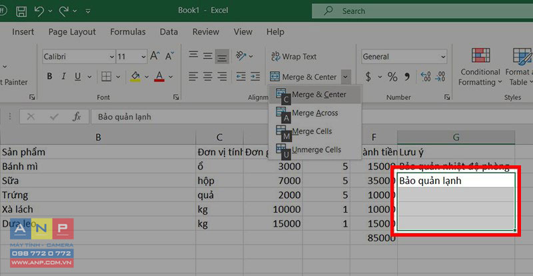Open the Page Layout tab
Viewport: 533px width, 276px height.
click(x=72, y=32)
